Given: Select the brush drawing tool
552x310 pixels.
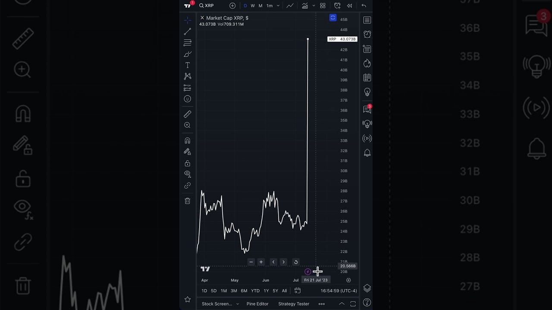Looking at the screenshot, I should [x=188, y=54].
